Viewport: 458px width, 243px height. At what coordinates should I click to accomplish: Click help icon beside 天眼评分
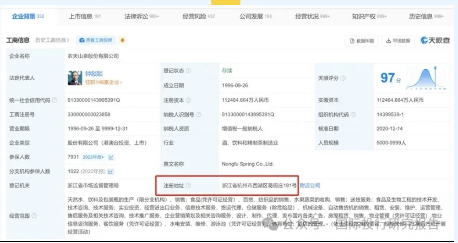point(343,78)
